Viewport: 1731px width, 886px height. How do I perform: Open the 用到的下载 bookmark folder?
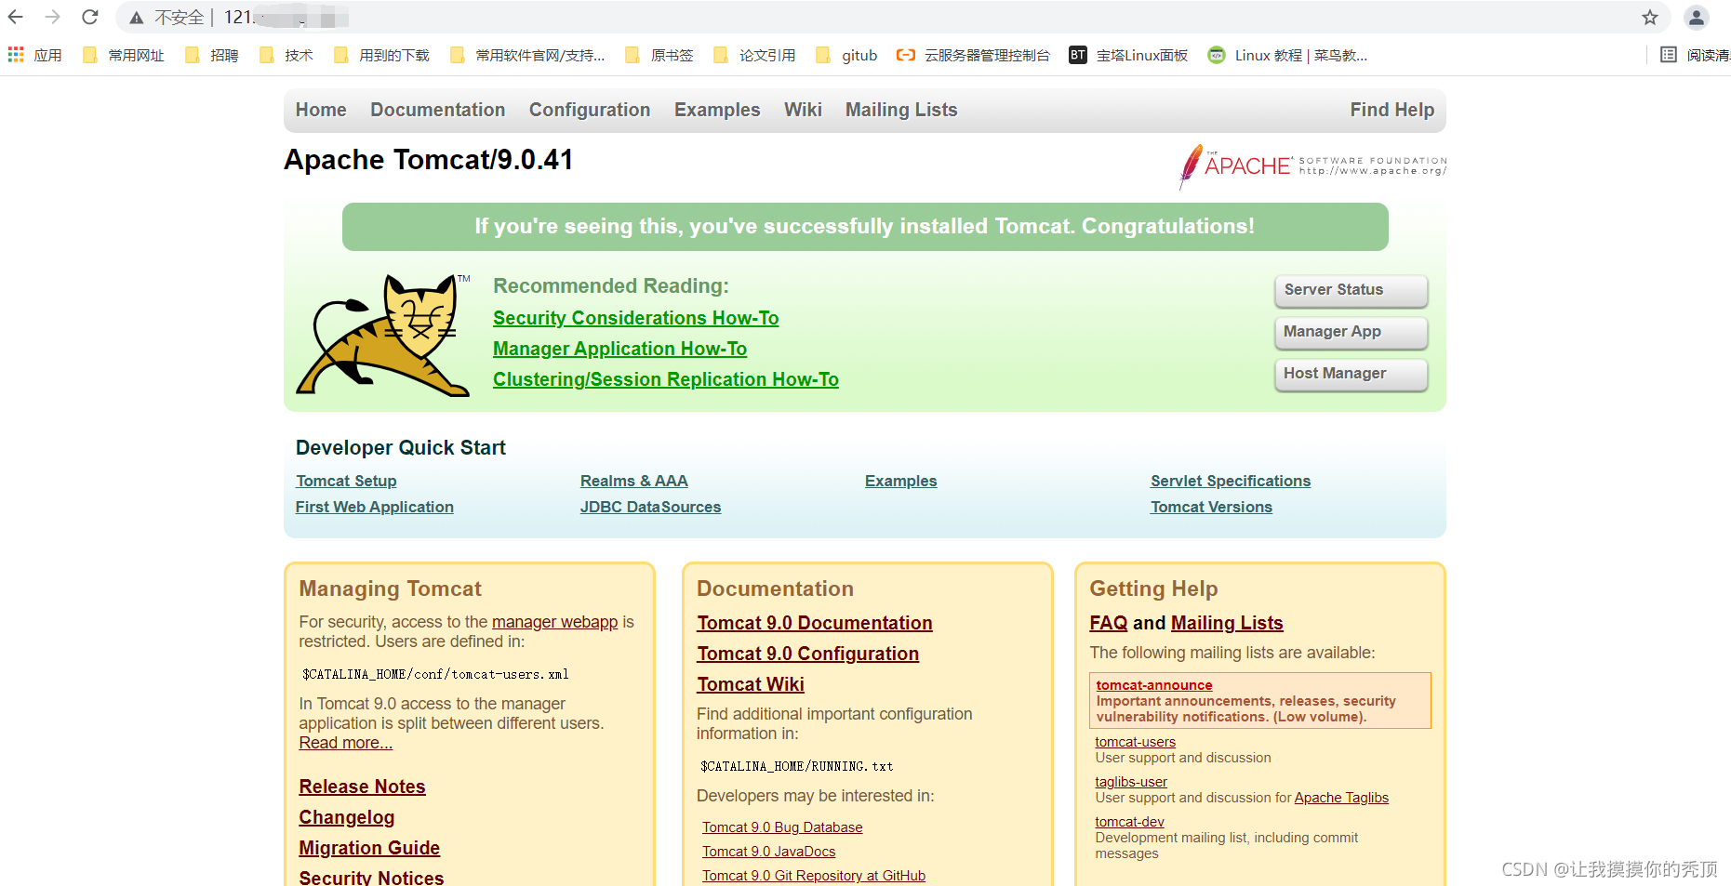point(382,56)
